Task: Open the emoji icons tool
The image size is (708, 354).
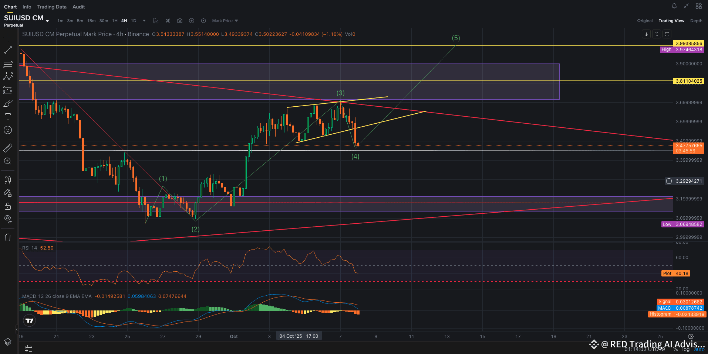Action: point(8,130)
